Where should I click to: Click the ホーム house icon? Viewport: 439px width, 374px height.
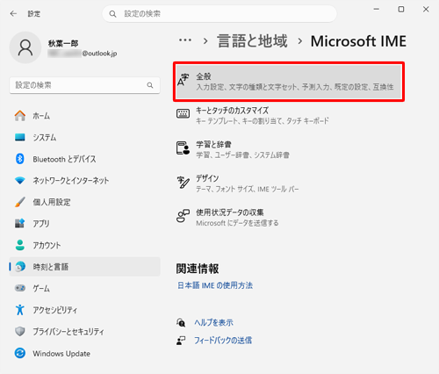pos(20,116)
